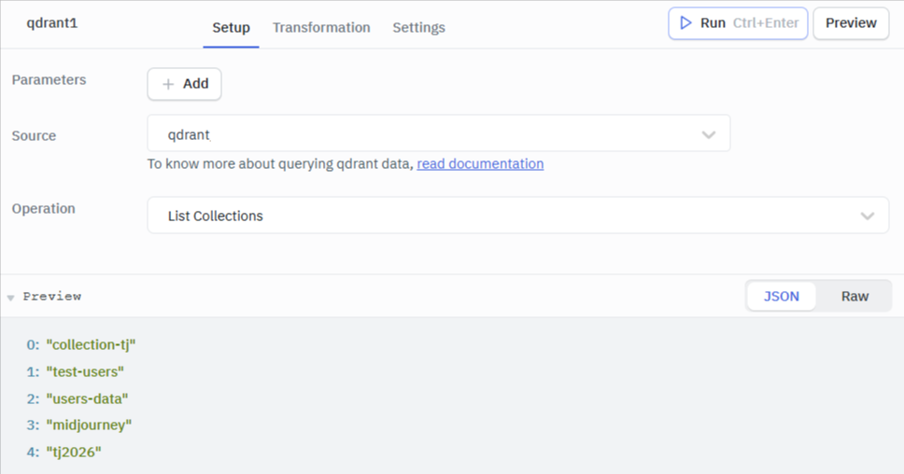Click the Preview section heading text
Viewport: 904px width, 474px height.
(52, 296)
